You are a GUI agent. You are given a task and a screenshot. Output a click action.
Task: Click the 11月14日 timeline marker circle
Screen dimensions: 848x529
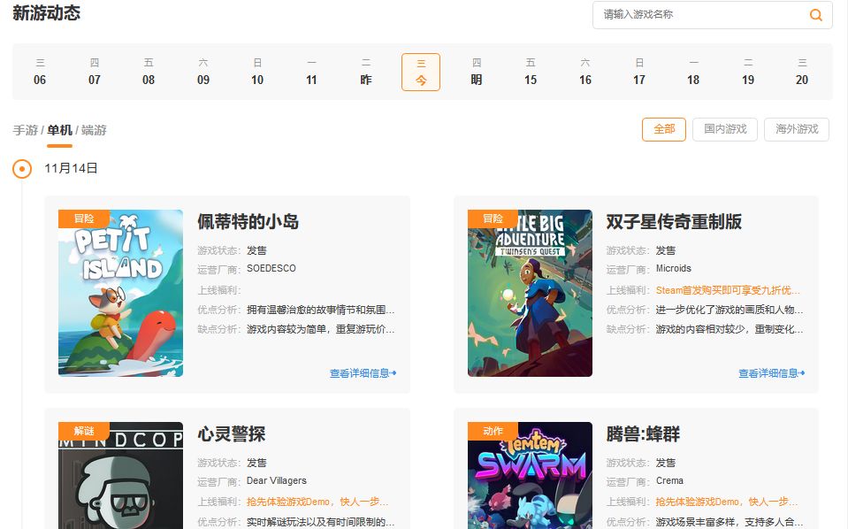click(x=22, y=169)
